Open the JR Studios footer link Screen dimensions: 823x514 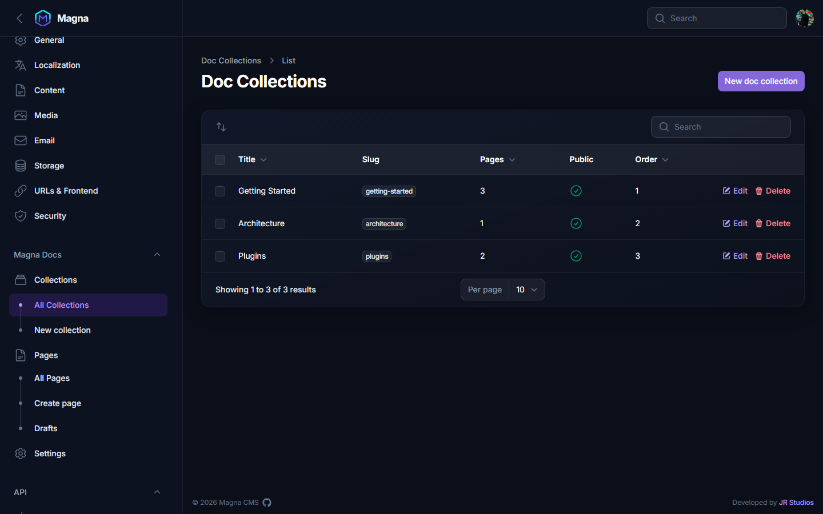tap(796, 503)
